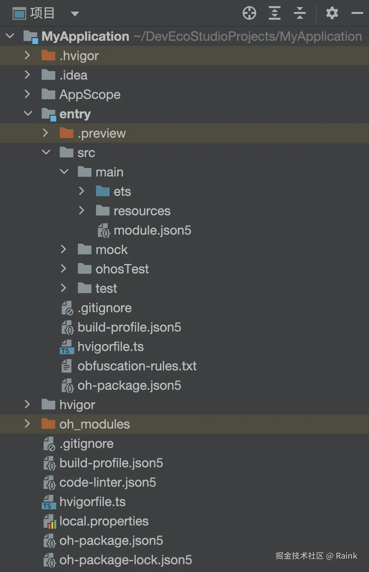Viewport: 369px width, 572px height.
Task: Collapse the entry module folder
Action: pyautogui.click(x=28, y=114)
